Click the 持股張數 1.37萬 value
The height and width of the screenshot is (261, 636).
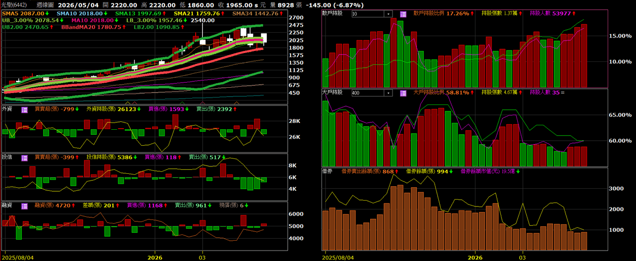click(501, 13)
